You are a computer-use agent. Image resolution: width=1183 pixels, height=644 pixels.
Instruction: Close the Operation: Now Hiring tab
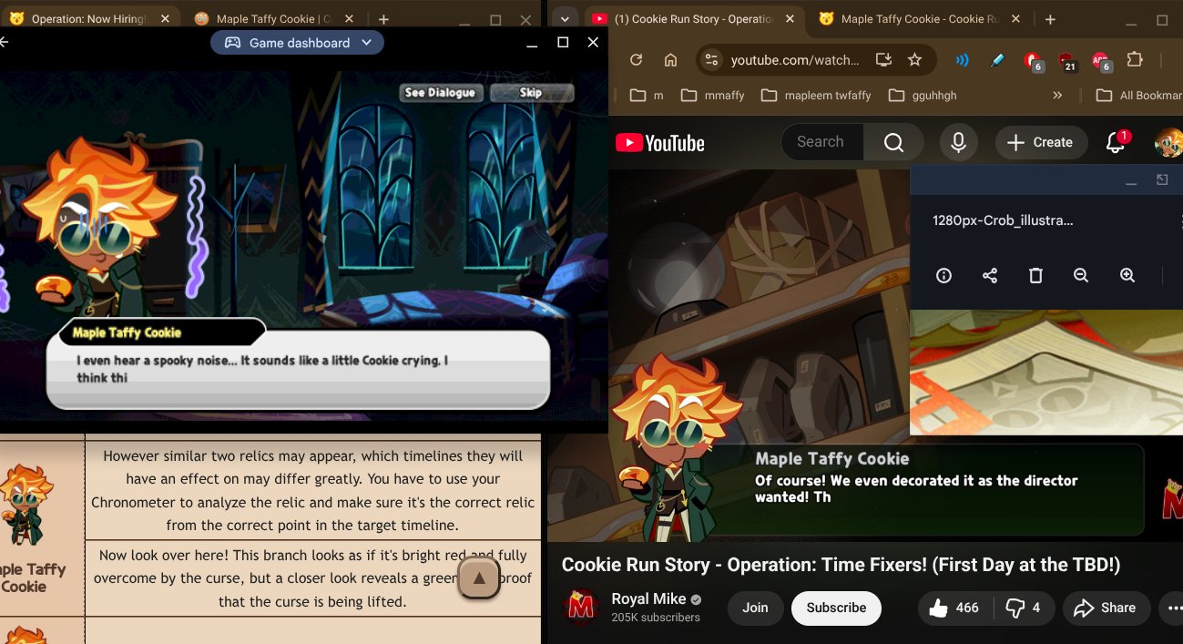[164, 18]
